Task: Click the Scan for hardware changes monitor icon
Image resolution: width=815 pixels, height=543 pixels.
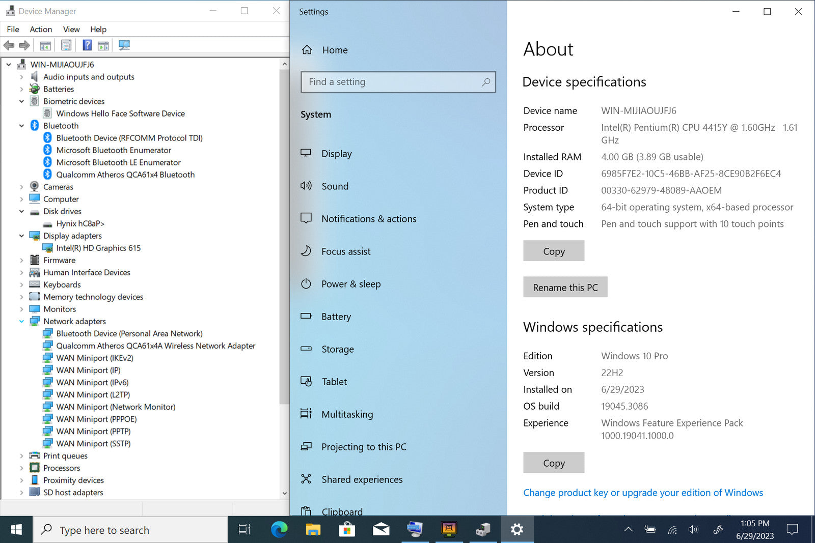Action: [x=124, y=45]
